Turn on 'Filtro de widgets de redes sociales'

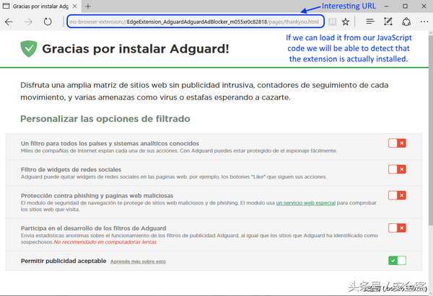[397, 169]
